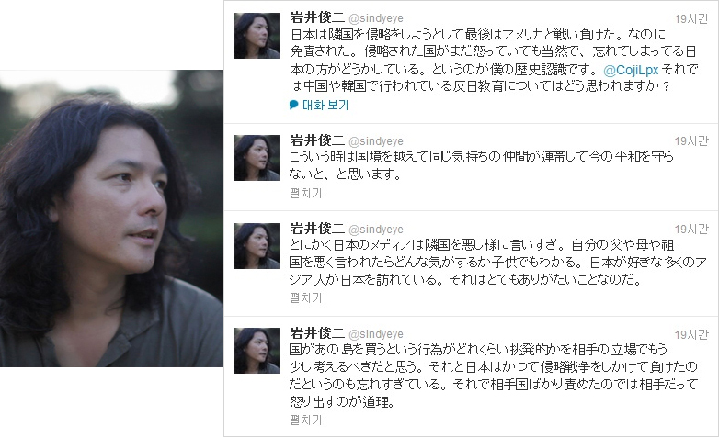Expand the third tweet with 펼치기
This screenshot has width=719, height=437.
pyautogui.click(x=306, y=297)
